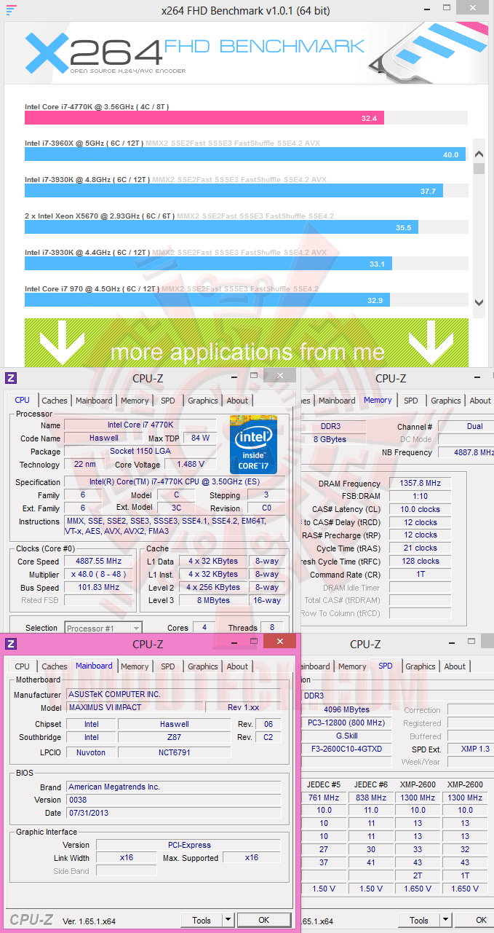
Task: Click the 32.9 result bar for Core i7 970
Action: click(x=207, y=299)
